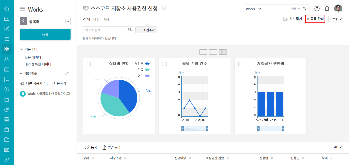Screen dimensions: 349x165
Task: Open the Calendar icon in sidebar
Action: click(x=7, y=69)
